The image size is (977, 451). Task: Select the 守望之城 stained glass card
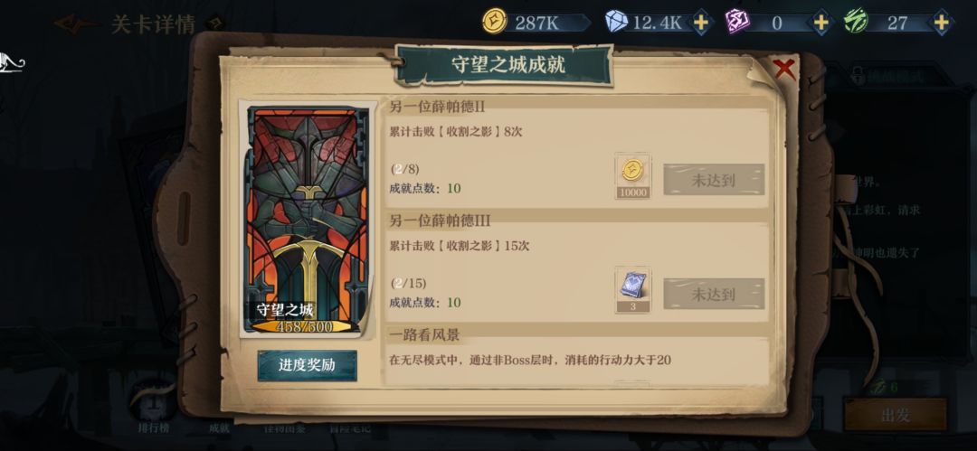(x=308, y=219)
